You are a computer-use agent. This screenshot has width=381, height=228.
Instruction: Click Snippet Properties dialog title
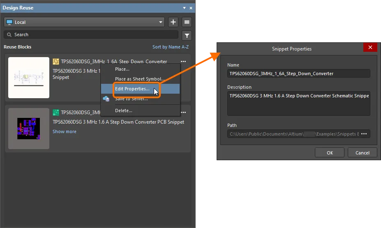291,49
